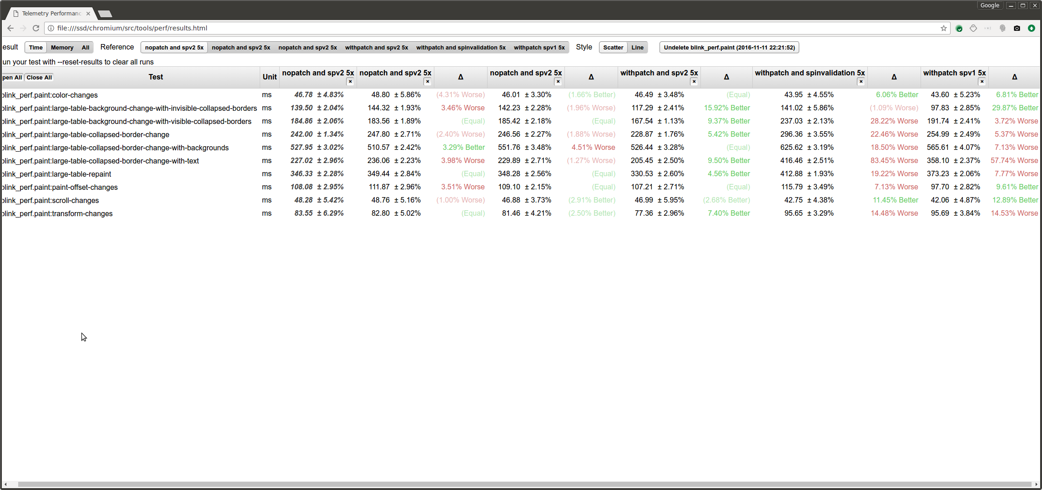Expand the blink_perf.paint:scroll-changes row

tap(50, 200)
